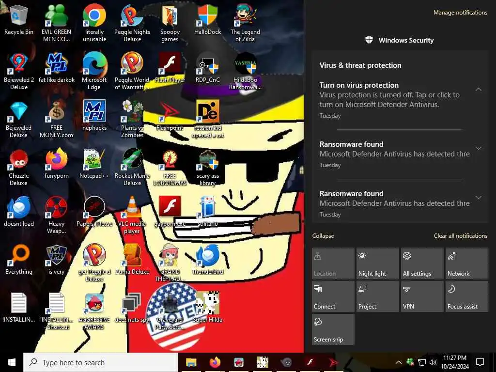Collapse the 'Turn on virus protection' notification chevron
Viewport: 496px width, 372px height.
479,90
